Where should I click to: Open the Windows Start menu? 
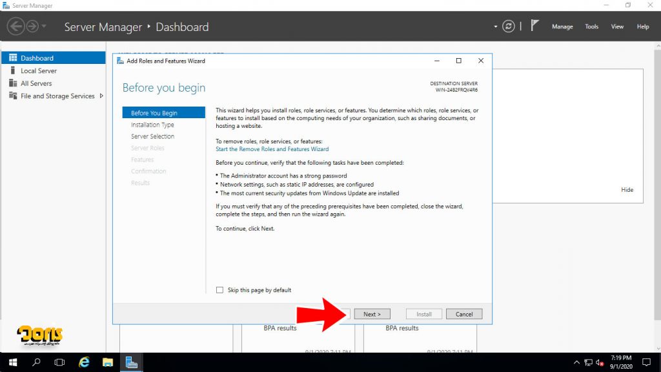point(13,362)
